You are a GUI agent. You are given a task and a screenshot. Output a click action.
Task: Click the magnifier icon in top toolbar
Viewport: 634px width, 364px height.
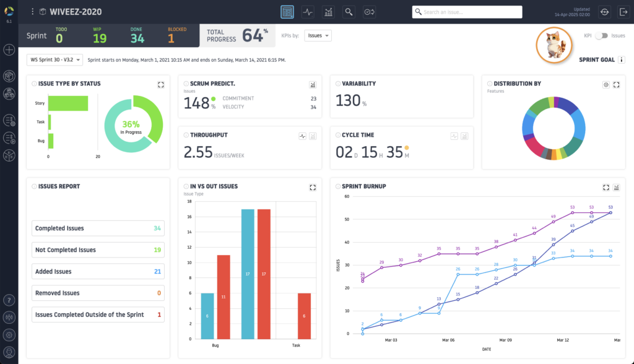(349, 12)
